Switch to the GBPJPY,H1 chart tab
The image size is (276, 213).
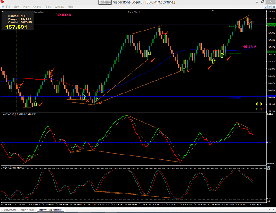point(10,209)
